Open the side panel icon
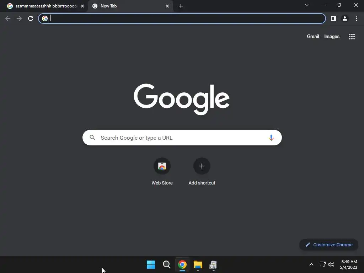 coord(333,18)
